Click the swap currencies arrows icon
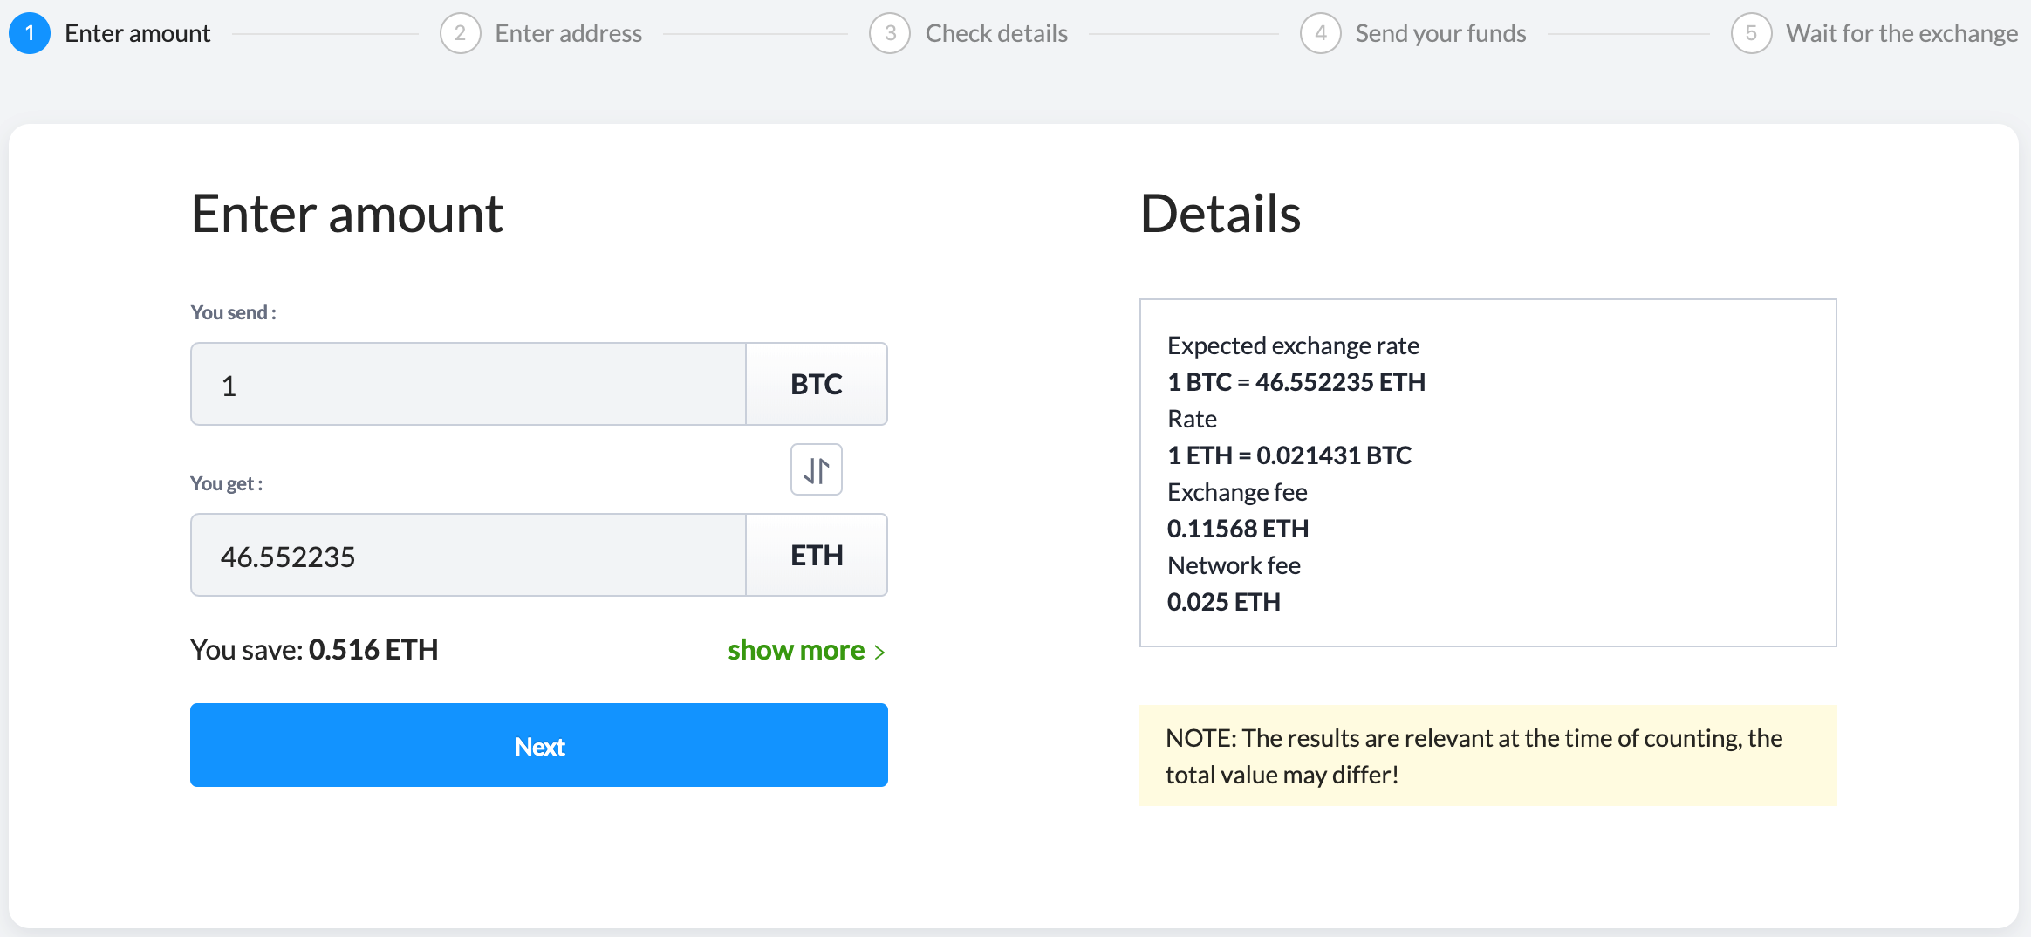Viewport: 2031px width, 937px height. [x=816, y=470]
